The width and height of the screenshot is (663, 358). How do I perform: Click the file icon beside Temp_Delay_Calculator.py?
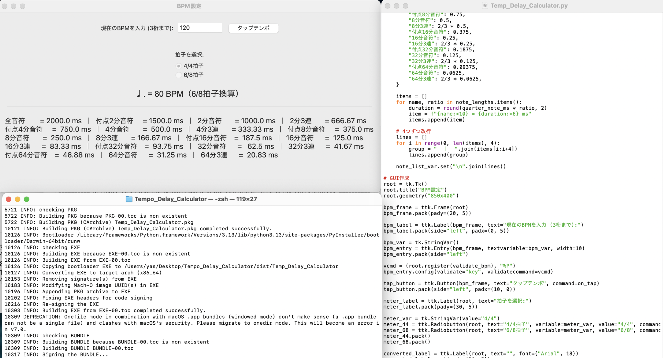pyautogui.click(x=485, y=5)
